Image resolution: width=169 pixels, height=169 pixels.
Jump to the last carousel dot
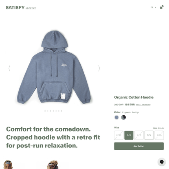pos(61,111)
